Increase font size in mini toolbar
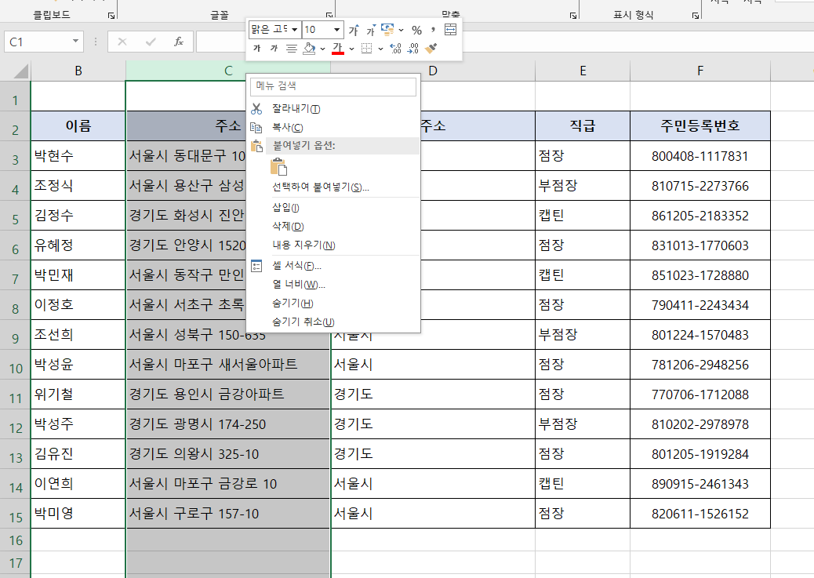The height and width of the screenshot is (578, 814). tap(354, 30)
